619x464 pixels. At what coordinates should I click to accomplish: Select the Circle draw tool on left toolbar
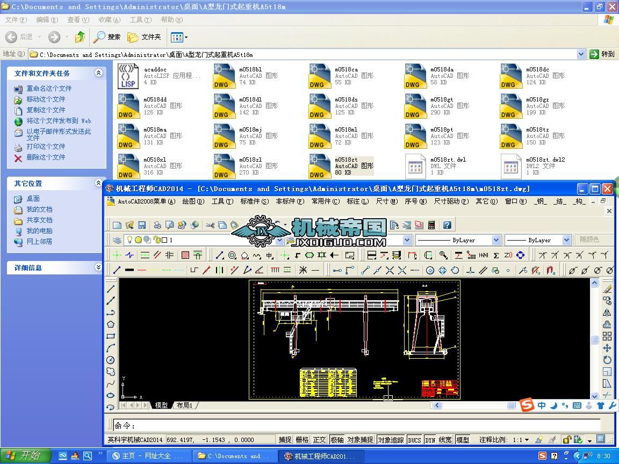point(111,360)
